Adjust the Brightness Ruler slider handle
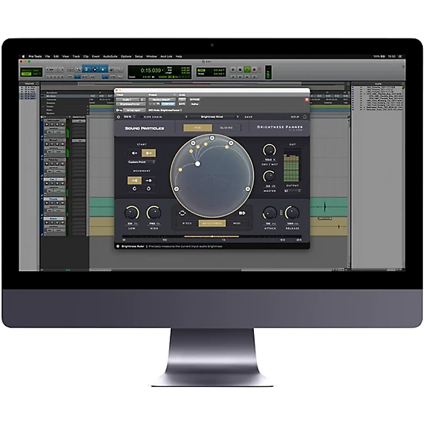The image size is (424, 424). (212, 237)
